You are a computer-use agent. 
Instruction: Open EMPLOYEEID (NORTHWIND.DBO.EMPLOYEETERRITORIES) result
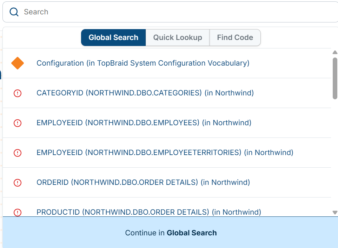pyautogui.click(x=167, y=153)
